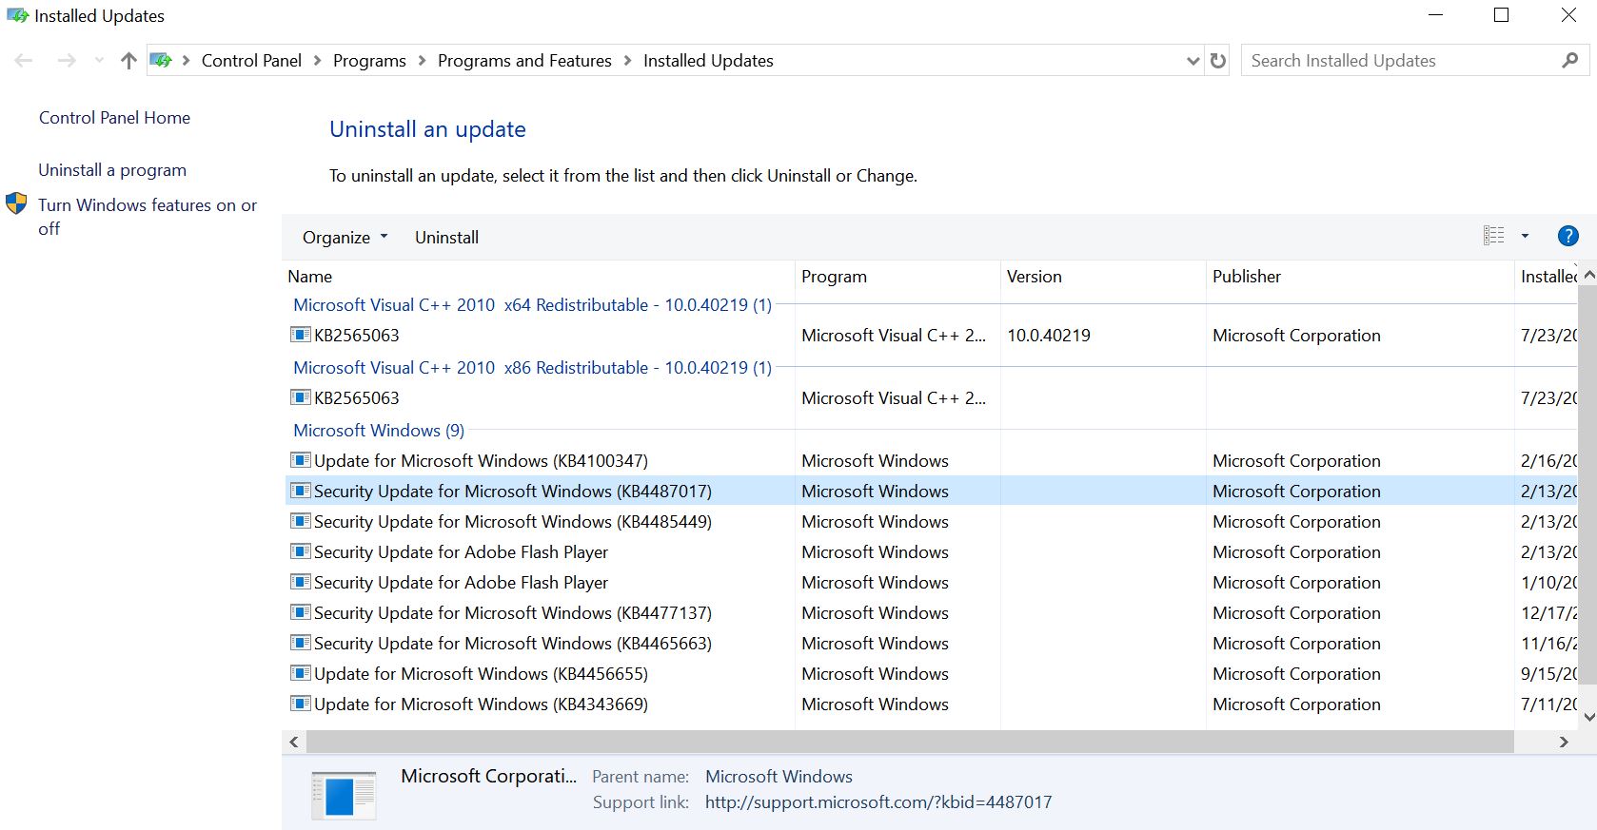1597x830 pixels.
Task: Click icon of KB2565063 under x64 Redistributable
Action: (x=301, y=335)
